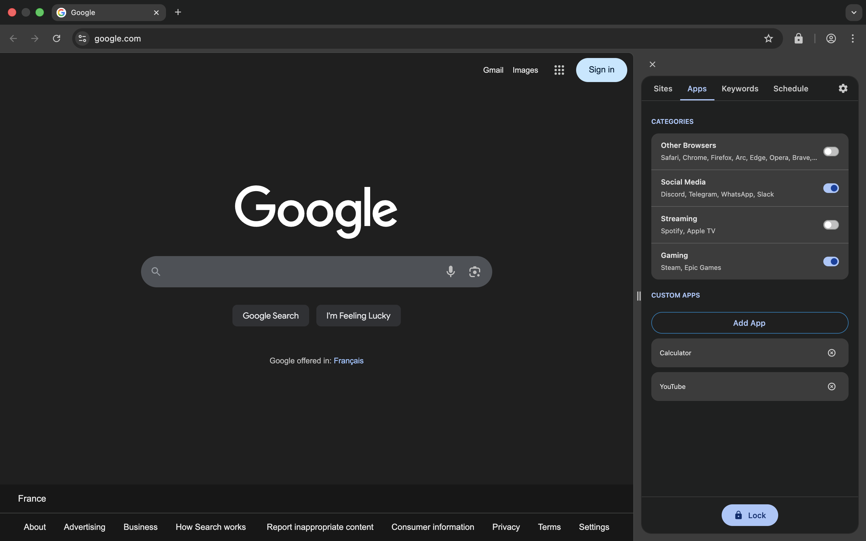This screenshot has height=541, width=866.
Task: Click the forward navigation arrow
Action: coord(35,38)
